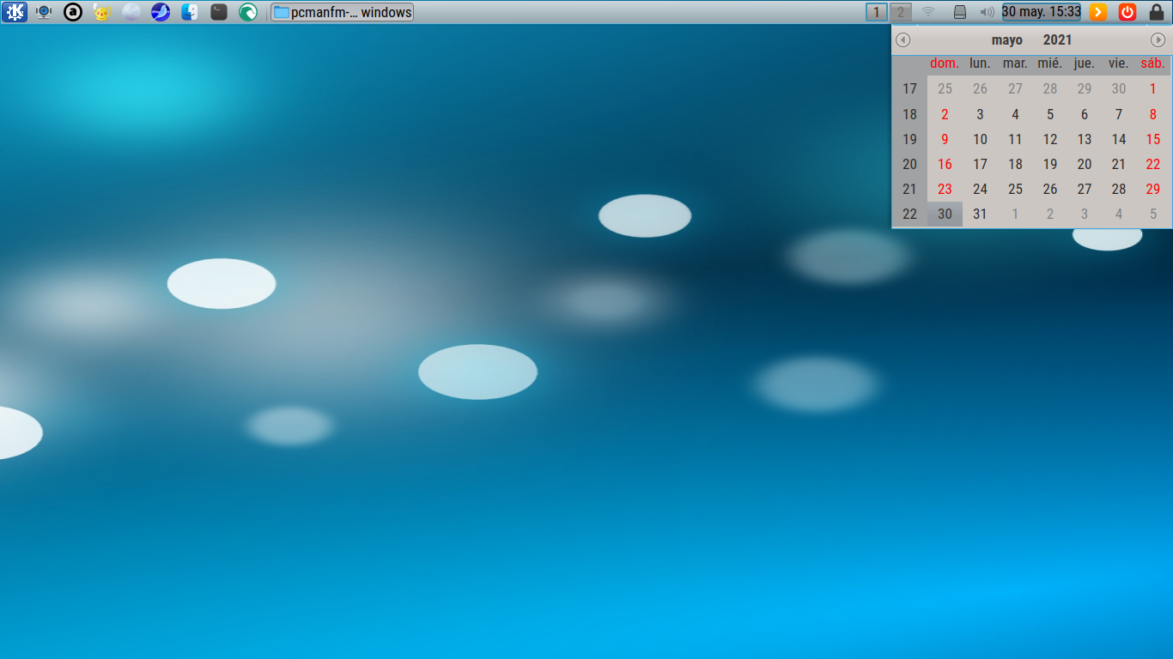
Task: Click week number 19 label
Action: point(909,139)
